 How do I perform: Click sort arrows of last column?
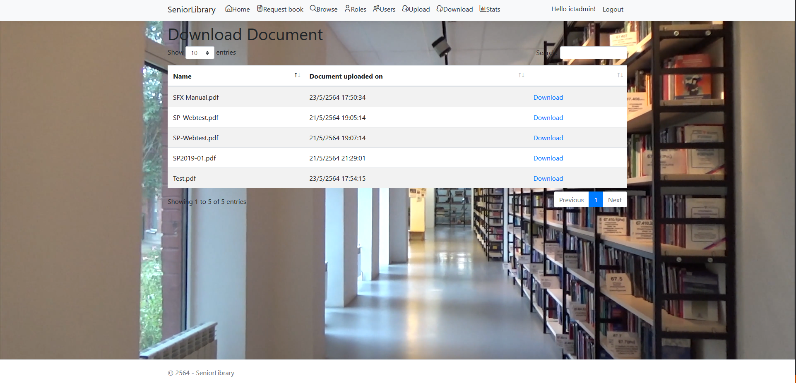[x=620, y=75]
